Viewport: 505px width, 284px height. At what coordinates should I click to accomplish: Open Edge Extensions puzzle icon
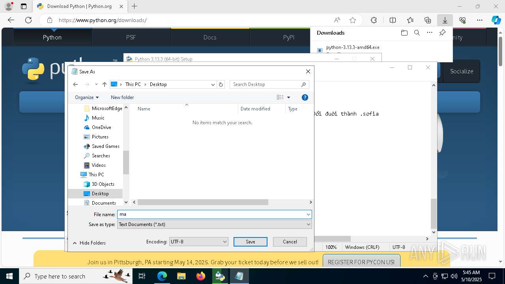tap(374, 20)
